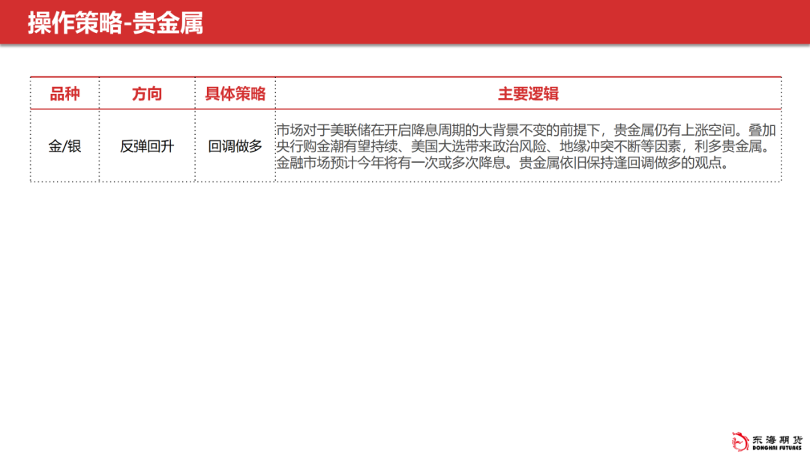Viewport: 810px width, 456px height.
Task: Select the 主要逻辑 column header
Action: tap(528, 94)
